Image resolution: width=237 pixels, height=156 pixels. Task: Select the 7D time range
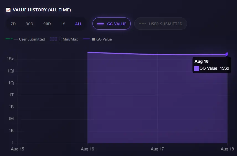click(x=13, y=24)
